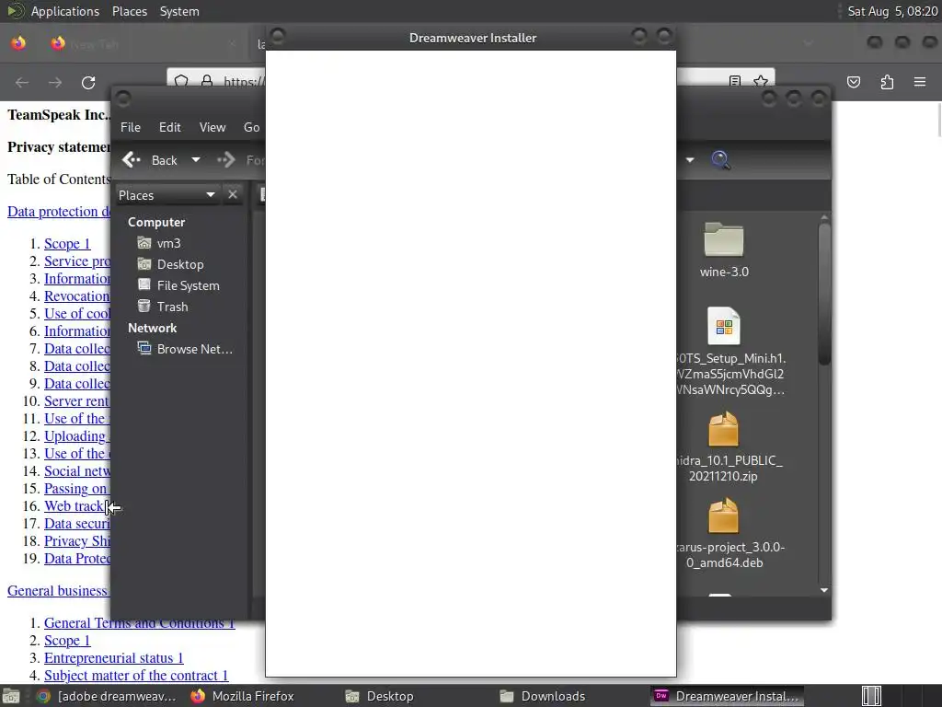942x707 pixels.
Task: Switch to Chrome adobe dreamweaver taskbar item
Action: click(x=107, y=696)
